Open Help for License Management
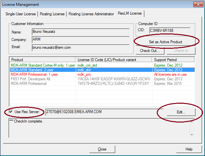 click(189, 149)
